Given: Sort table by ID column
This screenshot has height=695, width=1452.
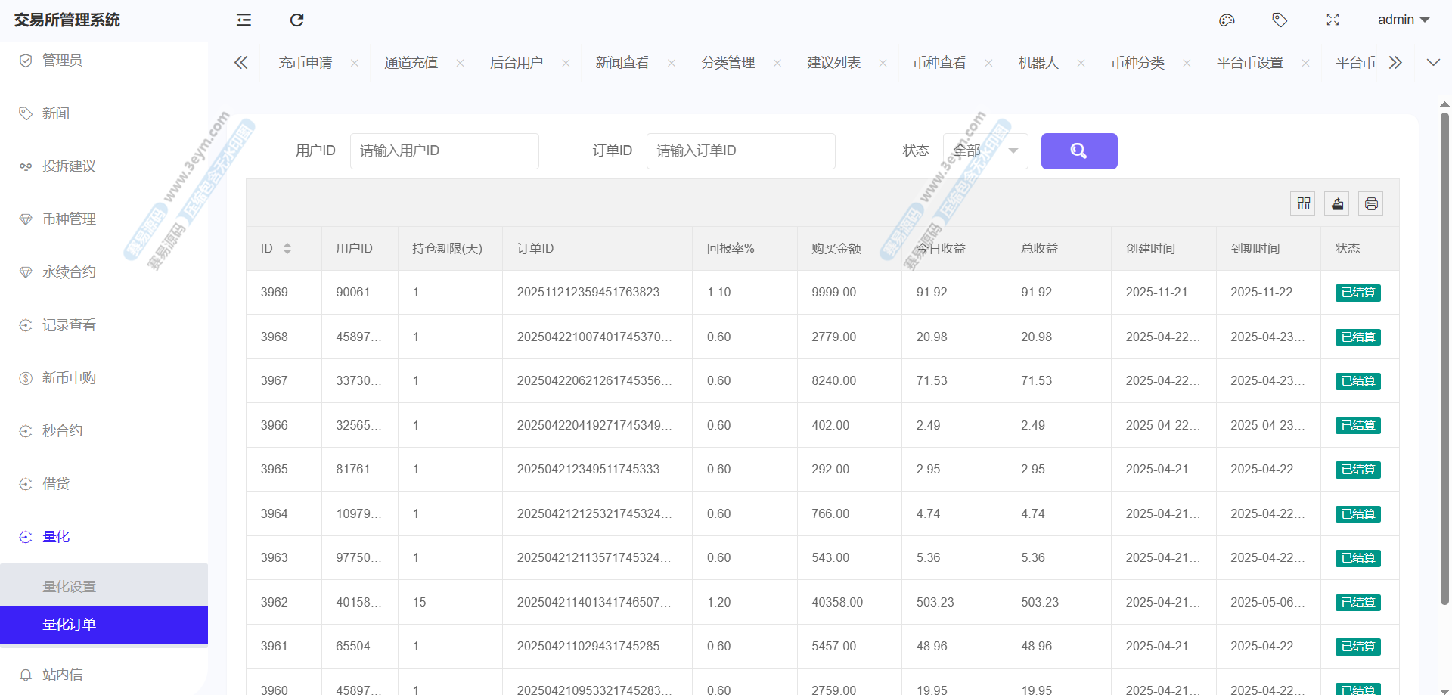Looking at the screenshot, I should (x=287, y=249).
